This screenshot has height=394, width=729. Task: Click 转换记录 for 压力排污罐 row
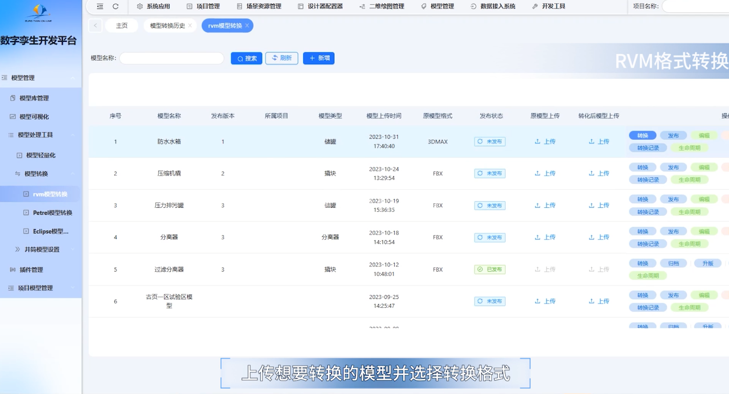(648, 212)
